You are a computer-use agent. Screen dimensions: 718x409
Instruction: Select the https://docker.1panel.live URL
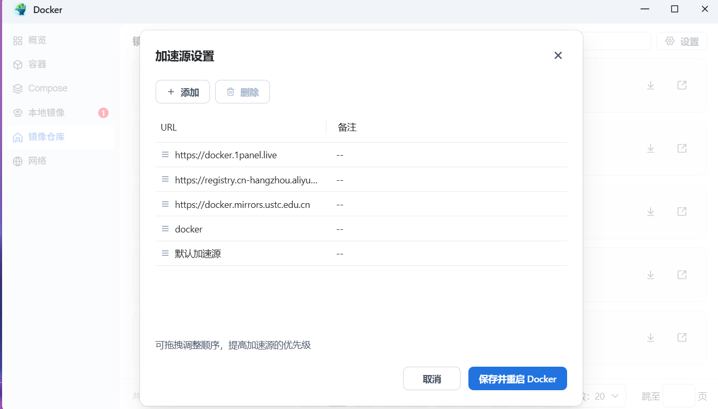(x=226, y=155)
